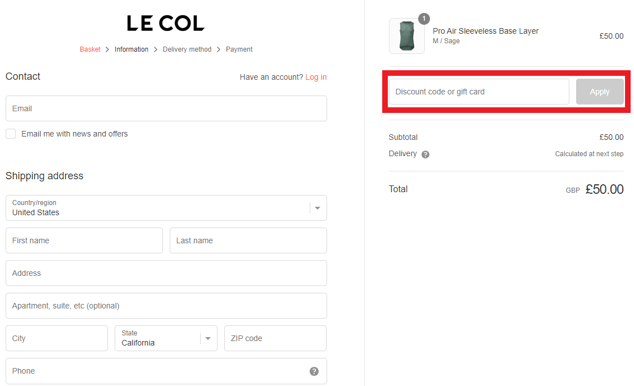Click the quantity badge on the product thumbnail

424,19
